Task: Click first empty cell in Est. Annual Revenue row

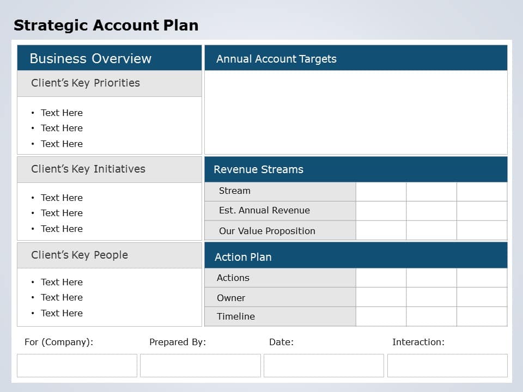Action: coord(381,211)
